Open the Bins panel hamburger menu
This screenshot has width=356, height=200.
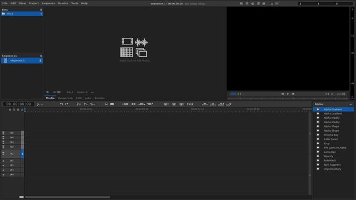(x=41, y=10)
